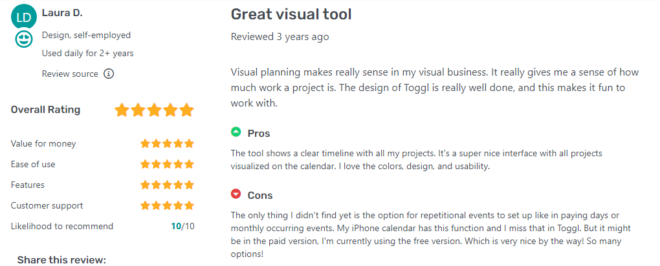Screen dimensions: 660x266
Task: Click the Customer support star rating
Action: (x=167, y=206)
